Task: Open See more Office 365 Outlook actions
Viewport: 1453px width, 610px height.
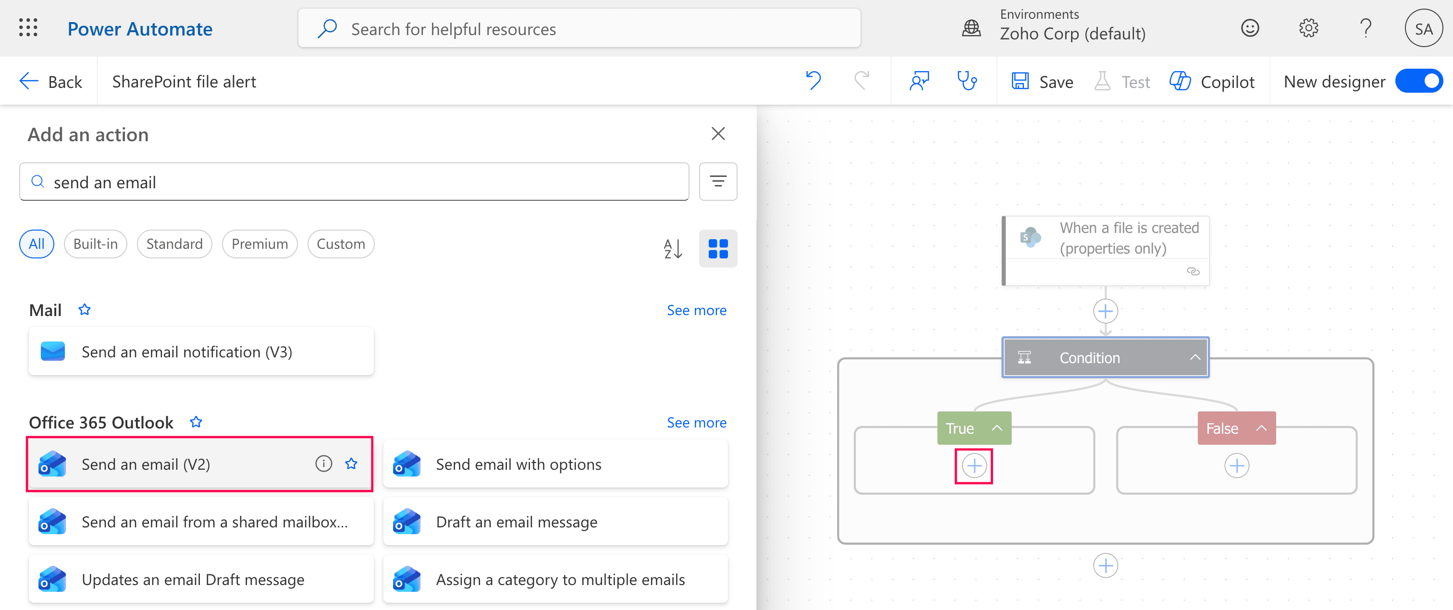Action: point(697,422)
